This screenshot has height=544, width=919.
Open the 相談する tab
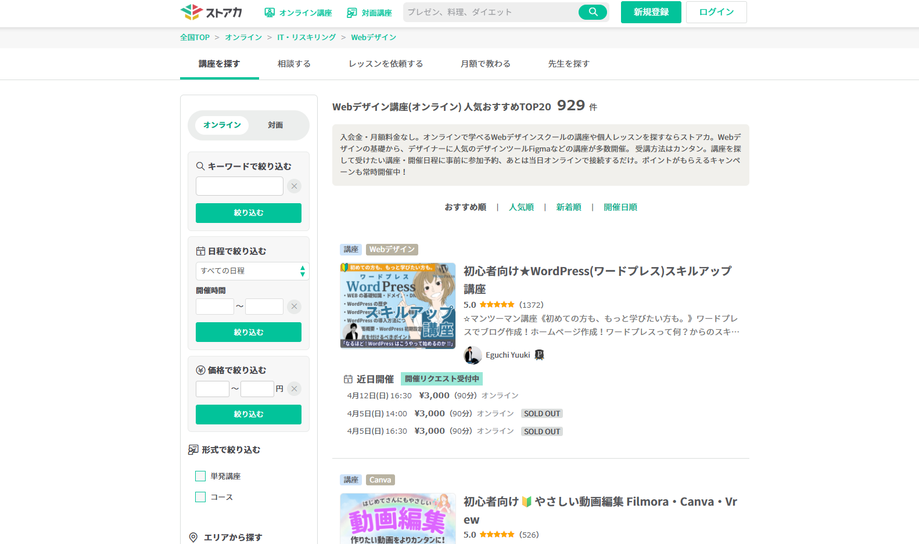294,64
